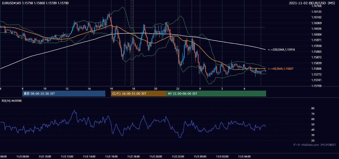Click the '11/3 00:00' bottom time label

tap(200, 157)
